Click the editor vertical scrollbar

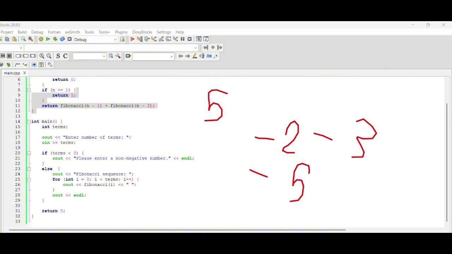coord(447,162)
